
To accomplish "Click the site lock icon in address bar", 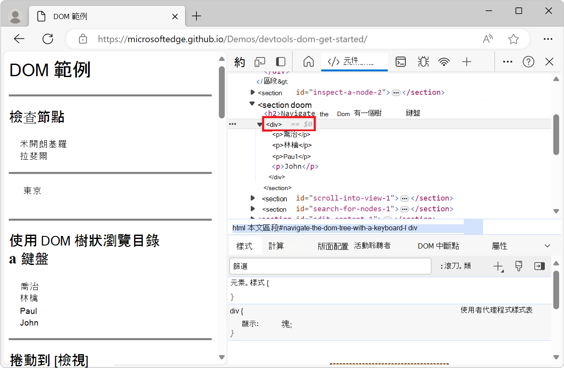I will [x=83, y=39].
